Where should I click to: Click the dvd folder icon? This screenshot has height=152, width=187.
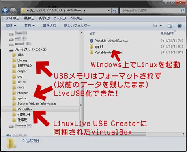coord(14,77)
